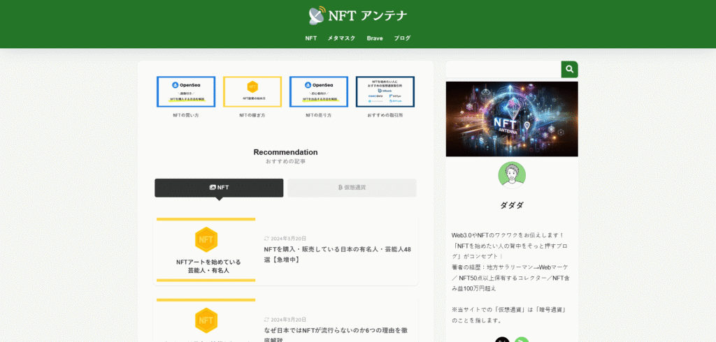This screenshot has height=342, width=716.
Task: Select the NFT recommendation tab
Action: coord(219,188)
